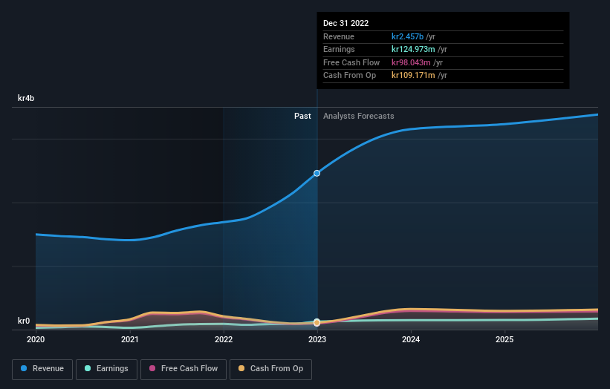610x389 pixels.
Task: Click the 2021 x-axis label
Action: [x=129, y=340]
